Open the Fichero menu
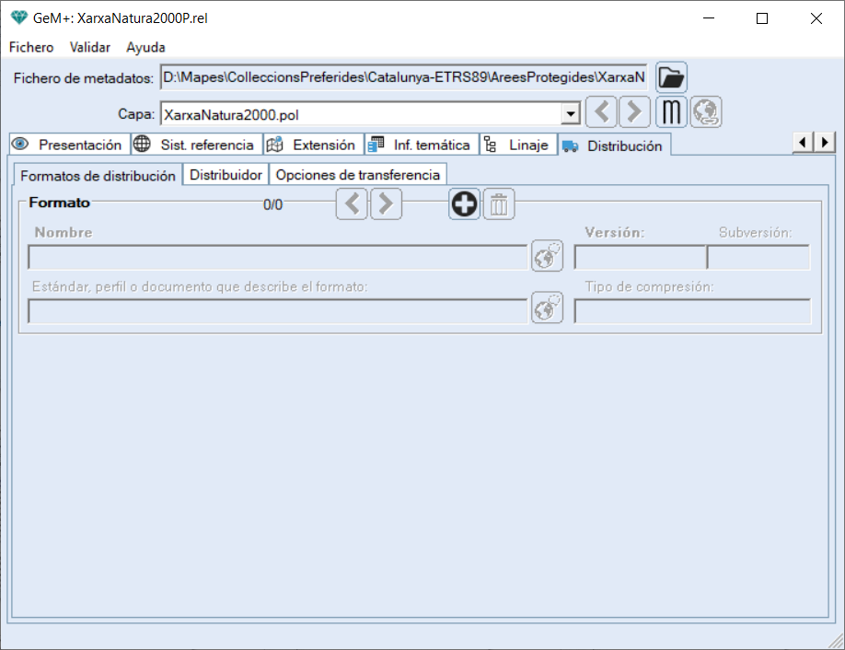Viewport: 845px width, 650px height. 31,47
